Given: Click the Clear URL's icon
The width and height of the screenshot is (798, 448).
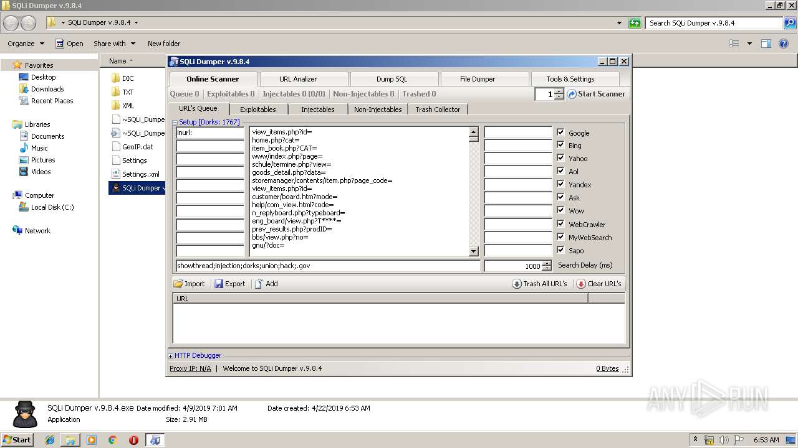Looking at the screenshot, I should tap(581, 284).
